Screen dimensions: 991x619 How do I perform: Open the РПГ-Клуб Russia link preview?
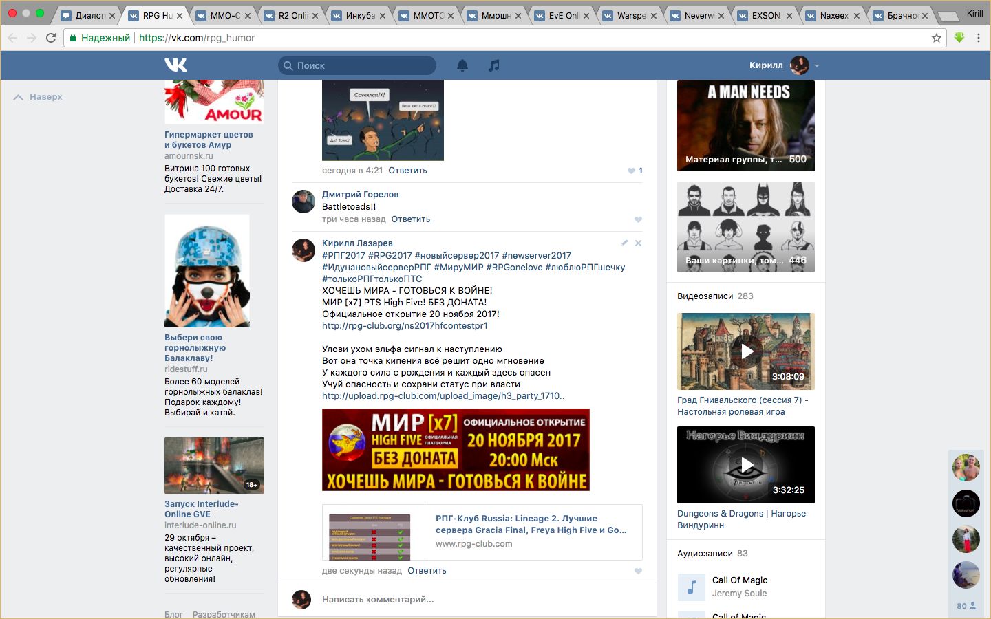click(482, 532)
